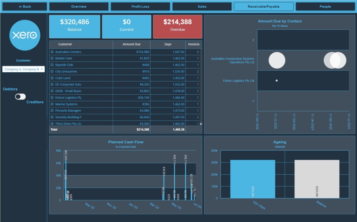Click the Xero logo
Viewport: 357px width, 222px height.
tap(25, 35)
